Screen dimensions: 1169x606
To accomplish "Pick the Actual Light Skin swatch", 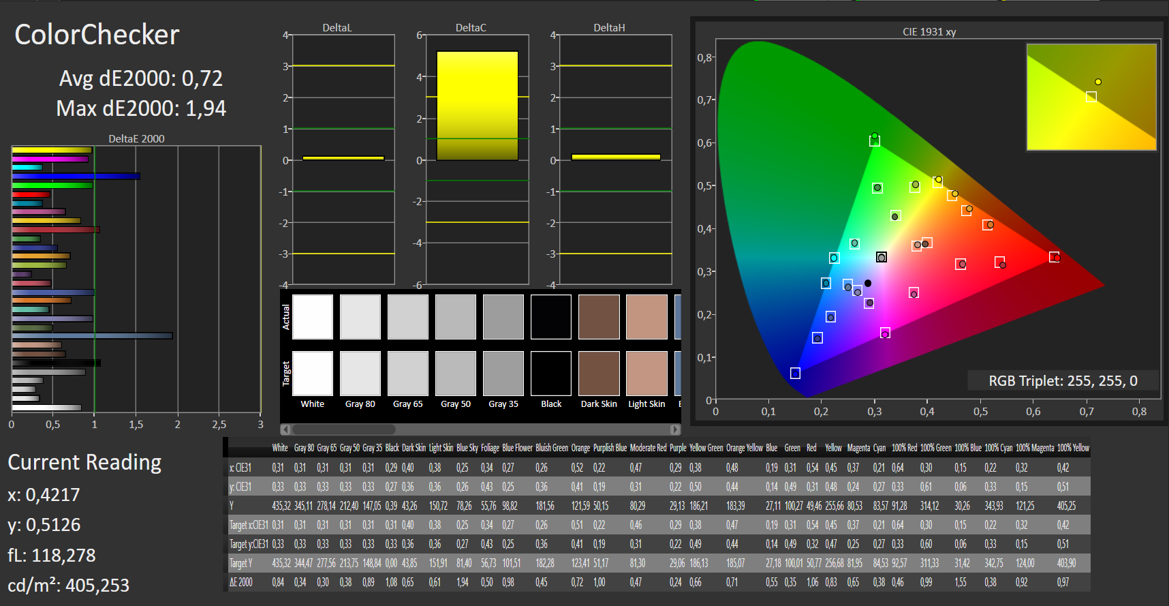I will (646, 317).
